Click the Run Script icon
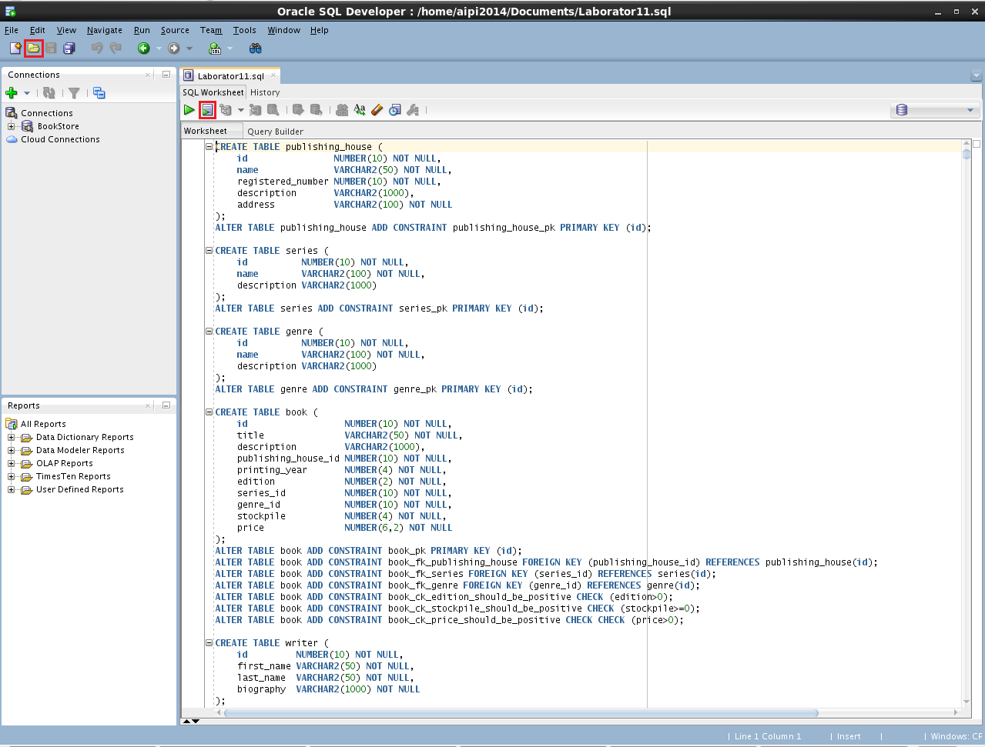The height and width of the screenshot is (747, 985). [207, 110]
